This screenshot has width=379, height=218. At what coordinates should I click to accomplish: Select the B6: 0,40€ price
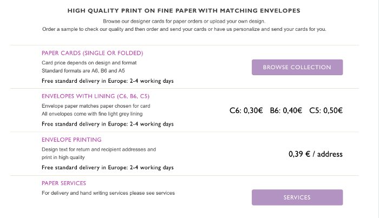coord(286,110)
